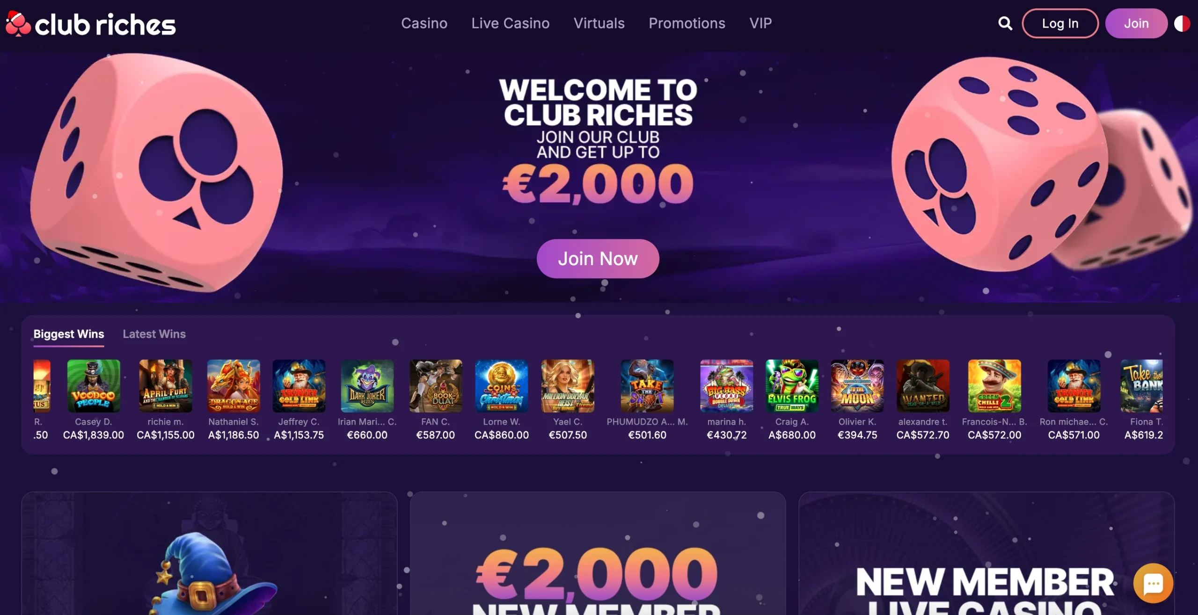Click the Log In button
The width and height of the screenshot is (1198, 615).
click(1060, 23)
